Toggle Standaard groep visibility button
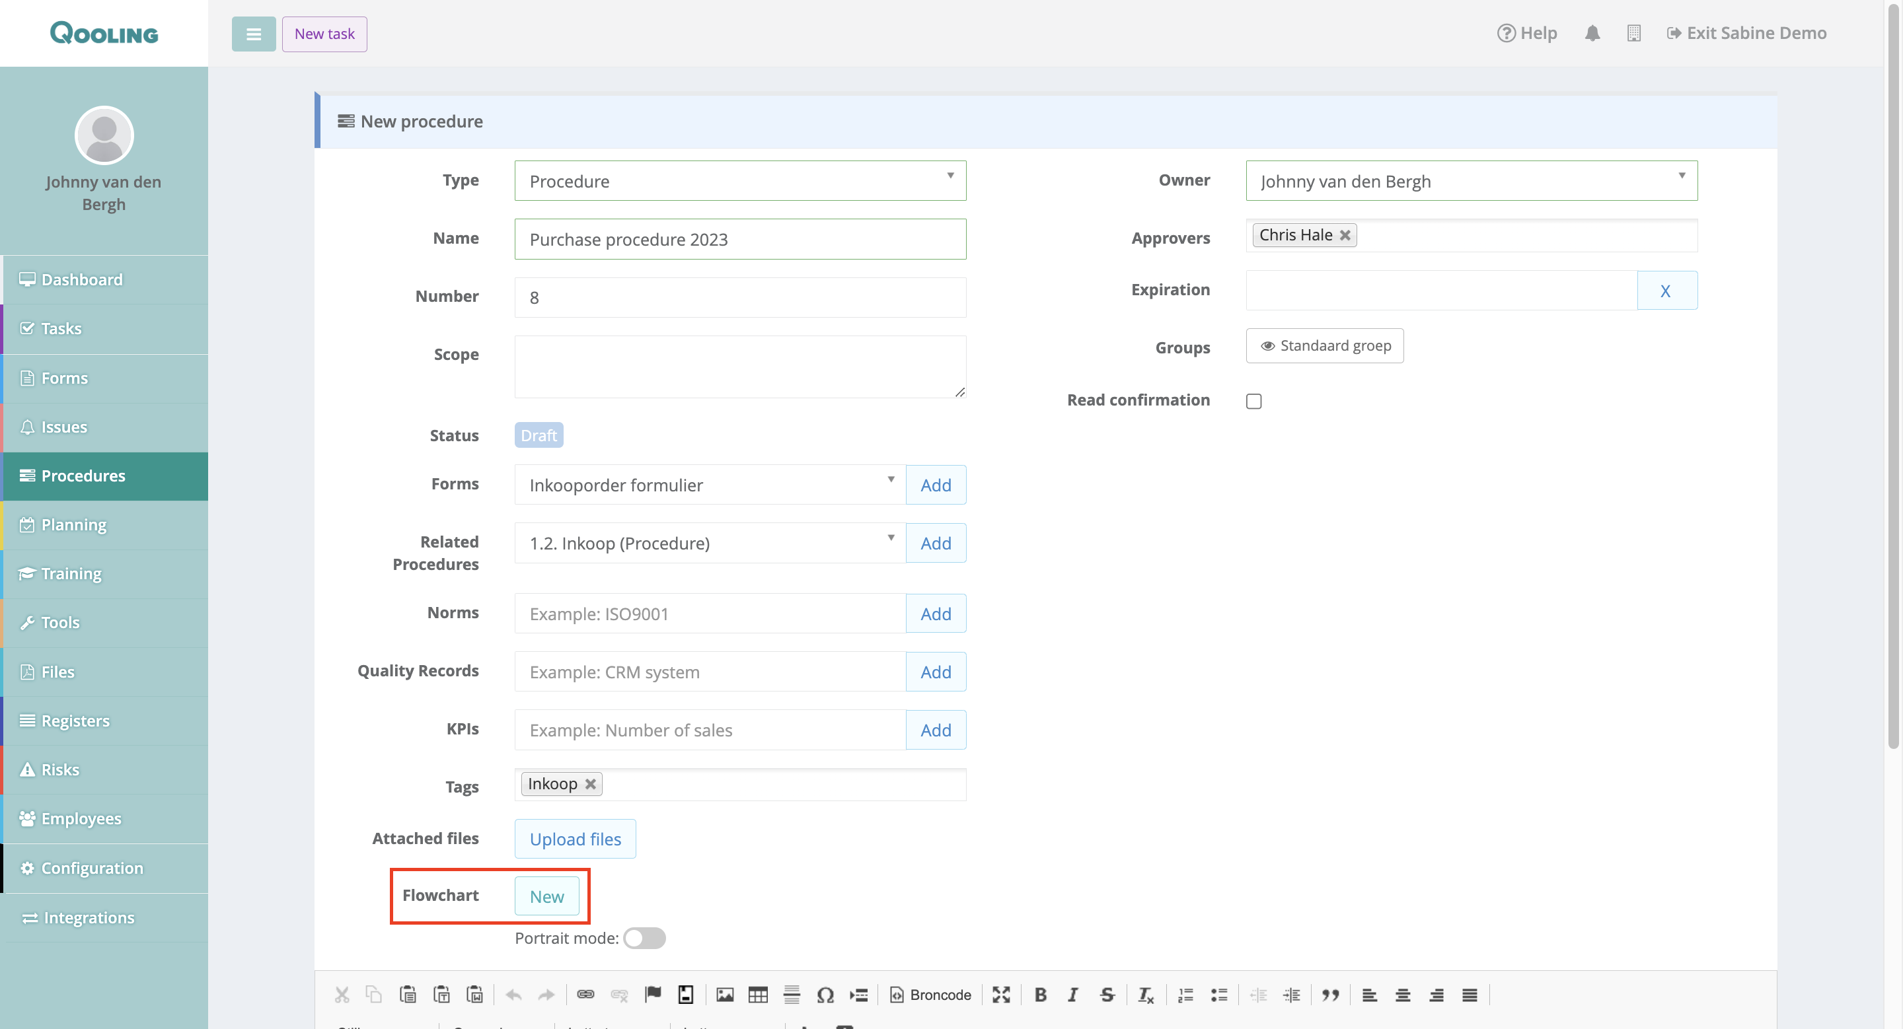The height and width of the screenshot is (1029, 1903). (x=1325, y=345)
